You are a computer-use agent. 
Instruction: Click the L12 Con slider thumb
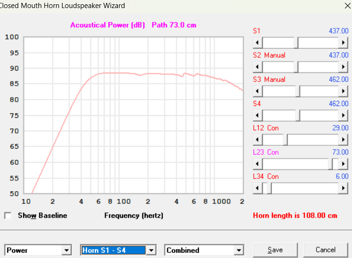(285, 140)
